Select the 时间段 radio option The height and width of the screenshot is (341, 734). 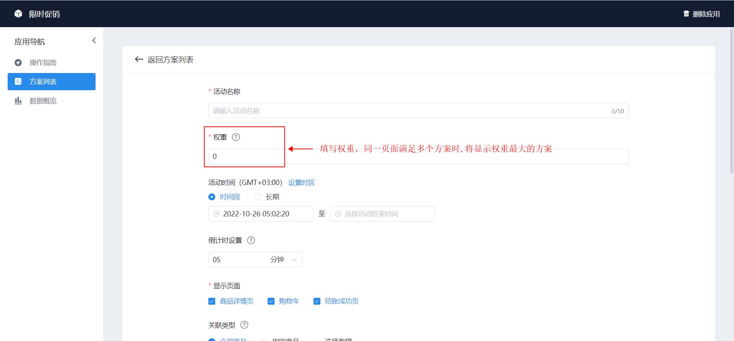(x=212, y=197)
